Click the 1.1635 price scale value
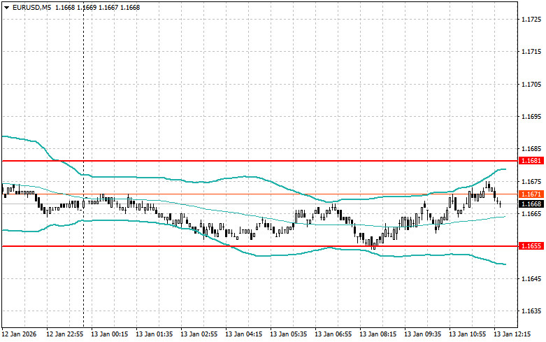This screenshot has height=342, width=546. (x=531, y=311)
